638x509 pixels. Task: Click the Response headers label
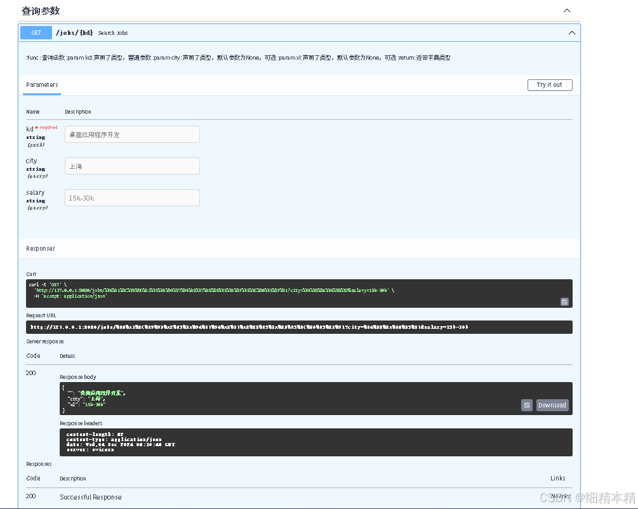coord(81,423)
